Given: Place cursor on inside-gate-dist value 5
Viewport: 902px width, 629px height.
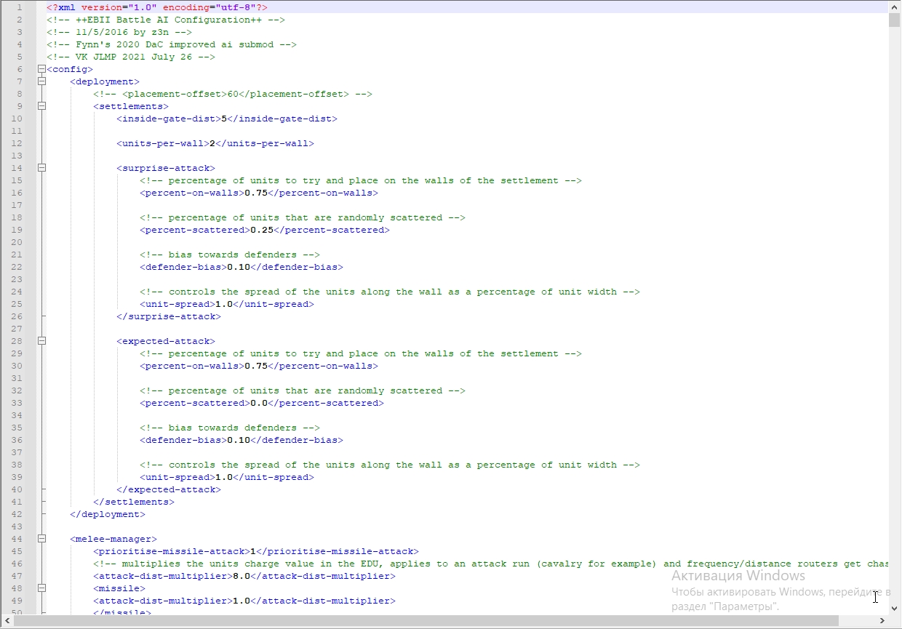Looking at the screenshot, I should tap(224, 119).
